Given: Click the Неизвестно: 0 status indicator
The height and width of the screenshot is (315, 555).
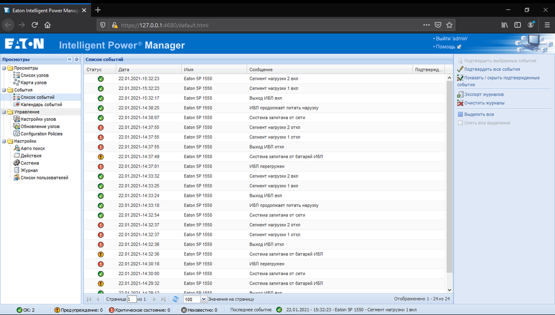Looking at the screenshot, I should (x=200, y=310).
